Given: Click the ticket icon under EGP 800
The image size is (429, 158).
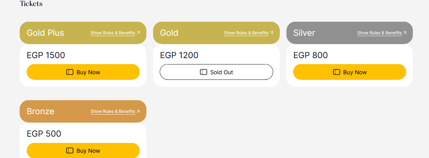Looking at the screenshot, I should [336, 72].
